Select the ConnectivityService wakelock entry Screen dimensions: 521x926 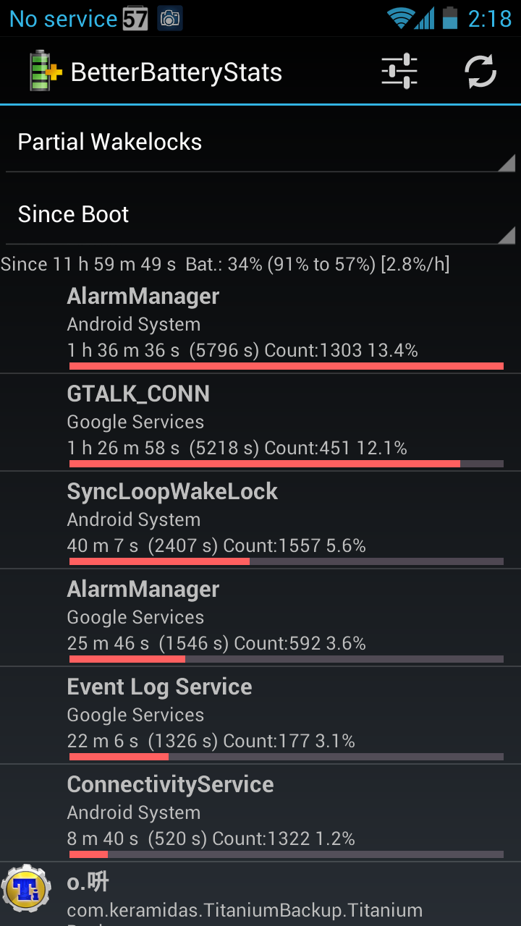coord(260,813)
